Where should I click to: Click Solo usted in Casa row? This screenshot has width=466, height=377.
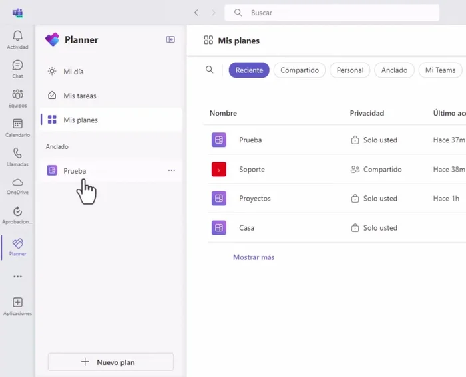[x=374, y=228]
